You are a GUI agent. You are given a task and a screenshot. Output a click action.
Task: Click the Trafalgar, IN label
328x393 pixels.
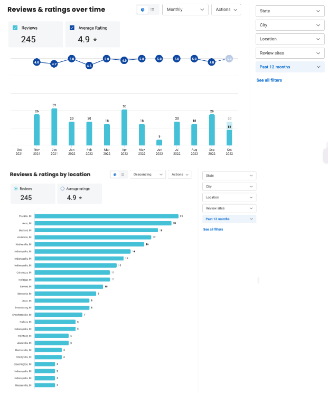25,279
